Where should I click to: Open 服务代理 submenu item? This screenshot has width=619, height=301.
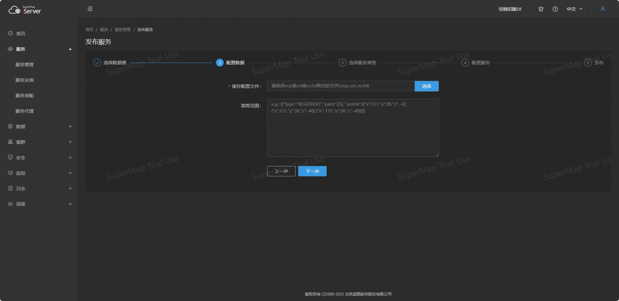25,111
